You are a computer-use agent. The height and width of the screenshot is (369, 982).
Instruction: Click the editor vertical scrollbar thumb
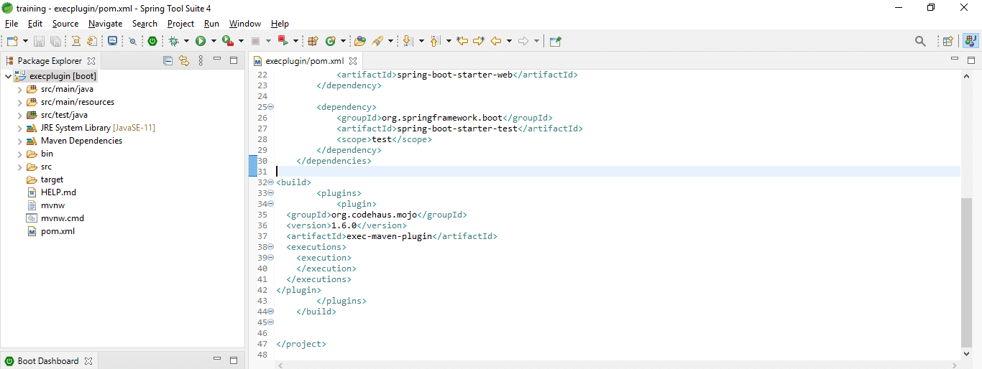(966, 271)
